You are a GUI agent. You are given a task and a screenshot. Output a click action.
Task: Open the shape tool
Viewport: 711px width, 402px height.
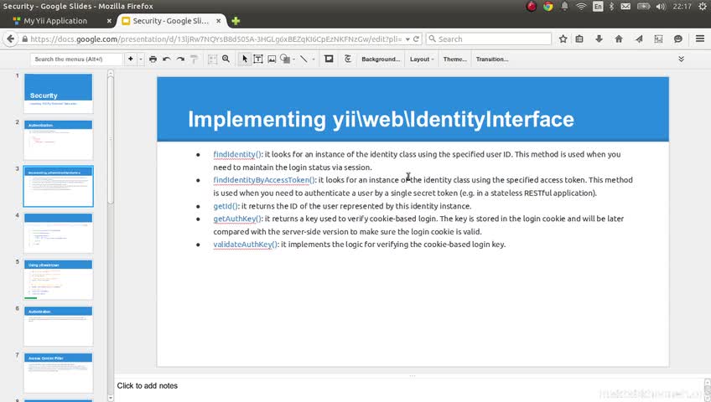(285, 59)
